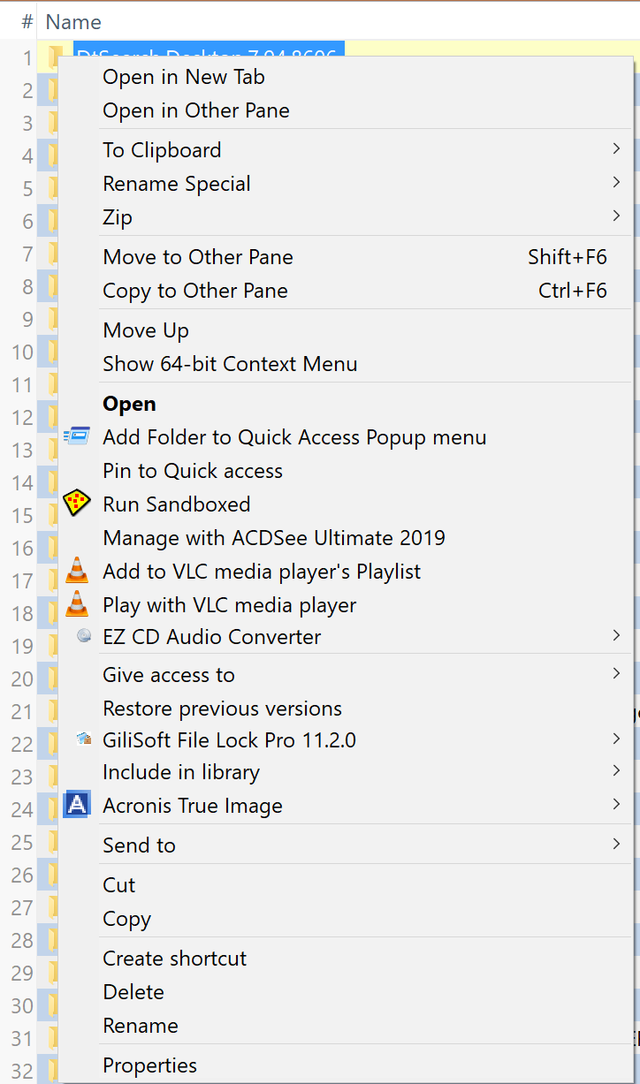Image resolution: width=640 pixels, height=1084 pixels.
Task: Click the Name column header
Action: tap(72, 21)
